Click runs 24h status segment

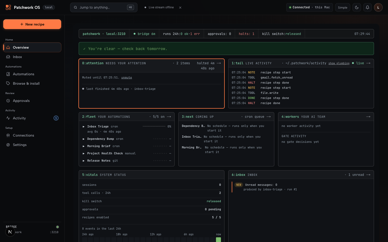point(181,34)
